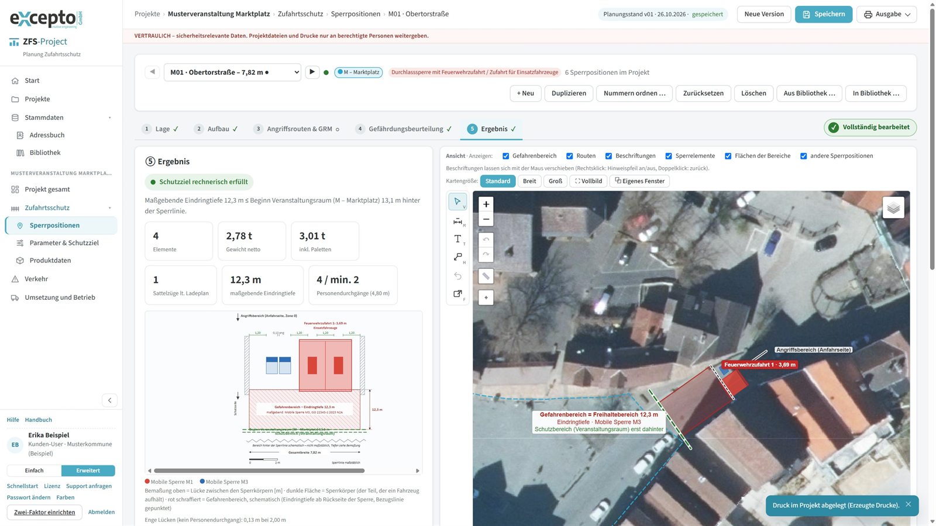Toggle andere Sperrpositionen checkbox

[x=804, y=156]
